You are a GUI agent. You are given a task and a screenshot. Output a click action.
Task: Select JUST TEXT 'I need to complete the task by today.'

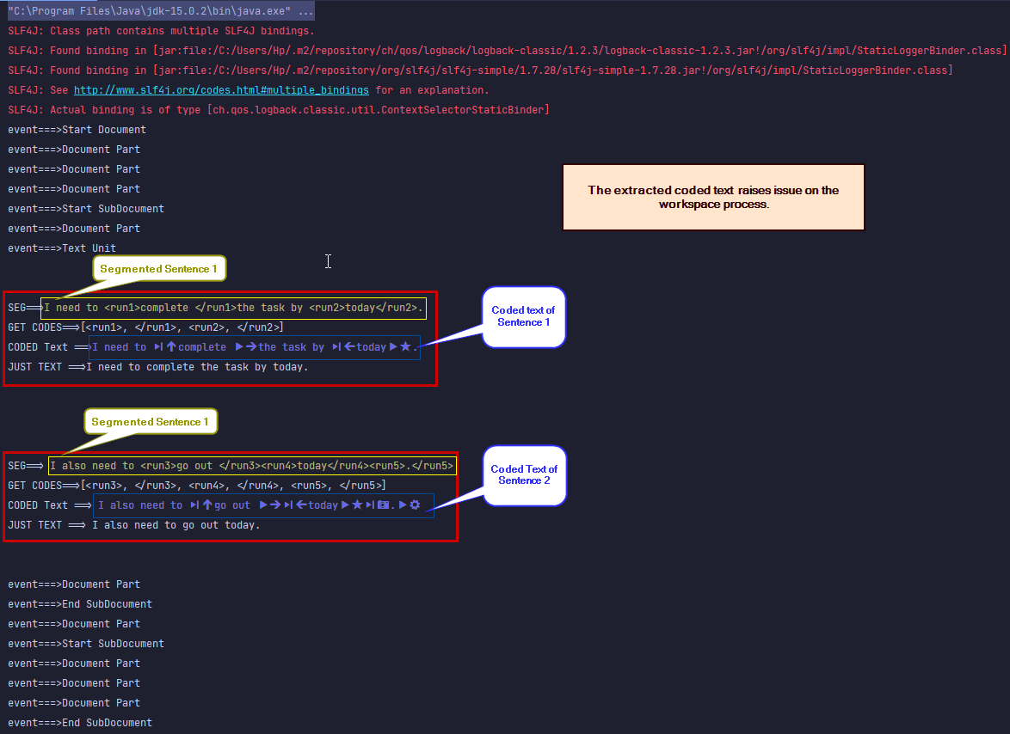click(157, 367)
